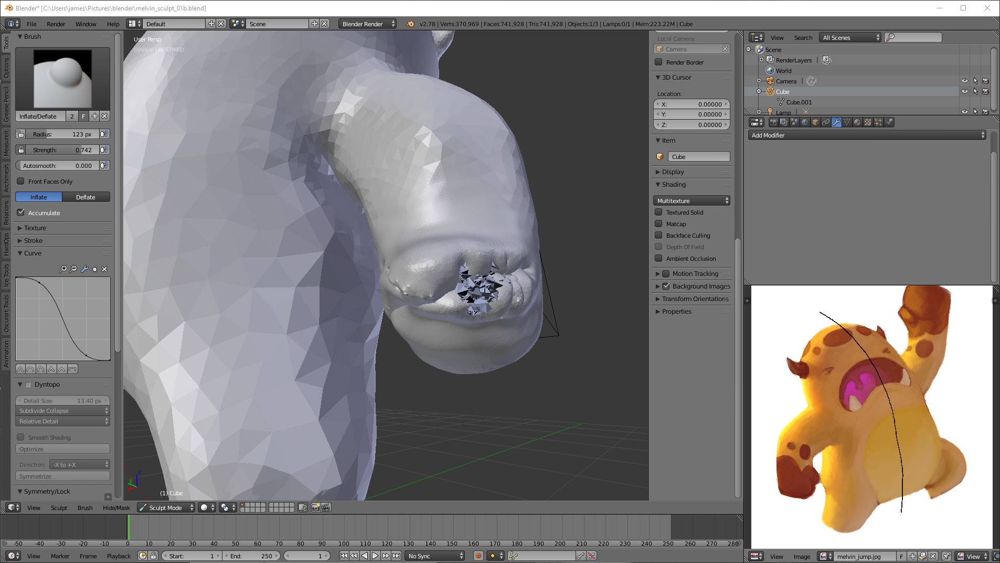Open the Modifiers wrench tab icon
The width and height of the screenshot is (1000, 563).
pyautogui.click(x=836, y=122)
